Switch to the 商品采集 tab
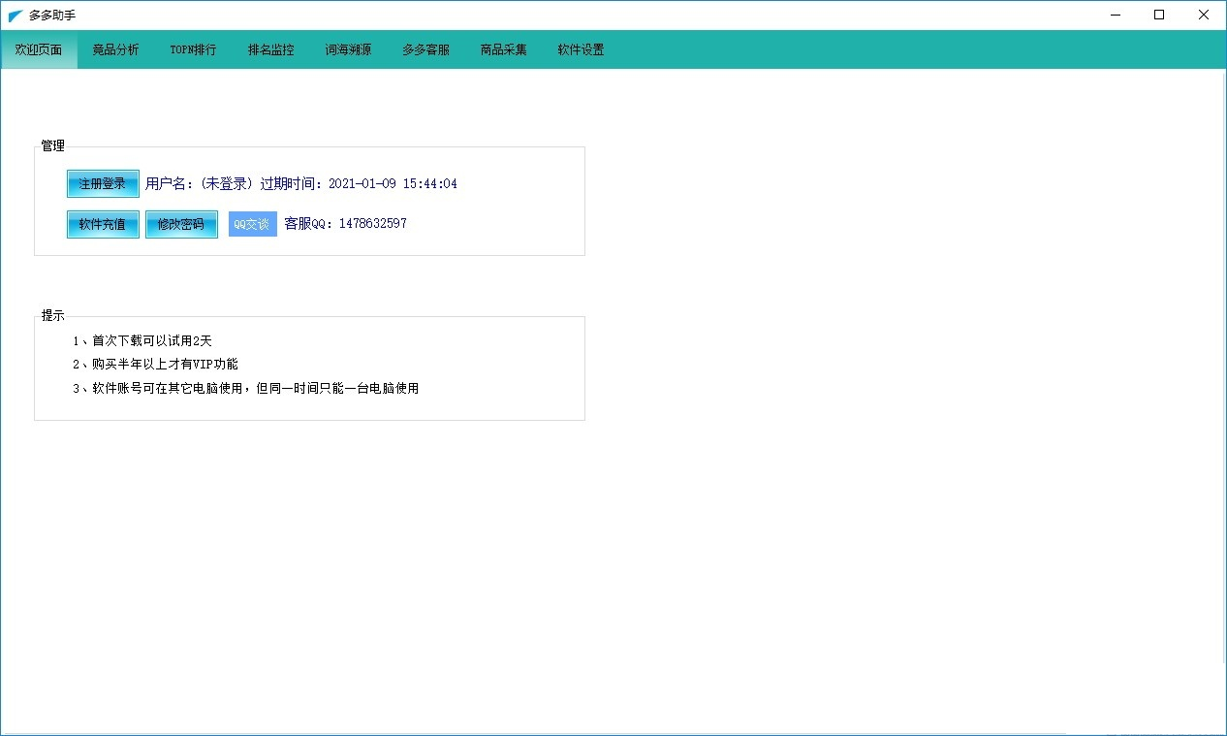Screen dimensions: 1227x736 click(x=503, y=49)
